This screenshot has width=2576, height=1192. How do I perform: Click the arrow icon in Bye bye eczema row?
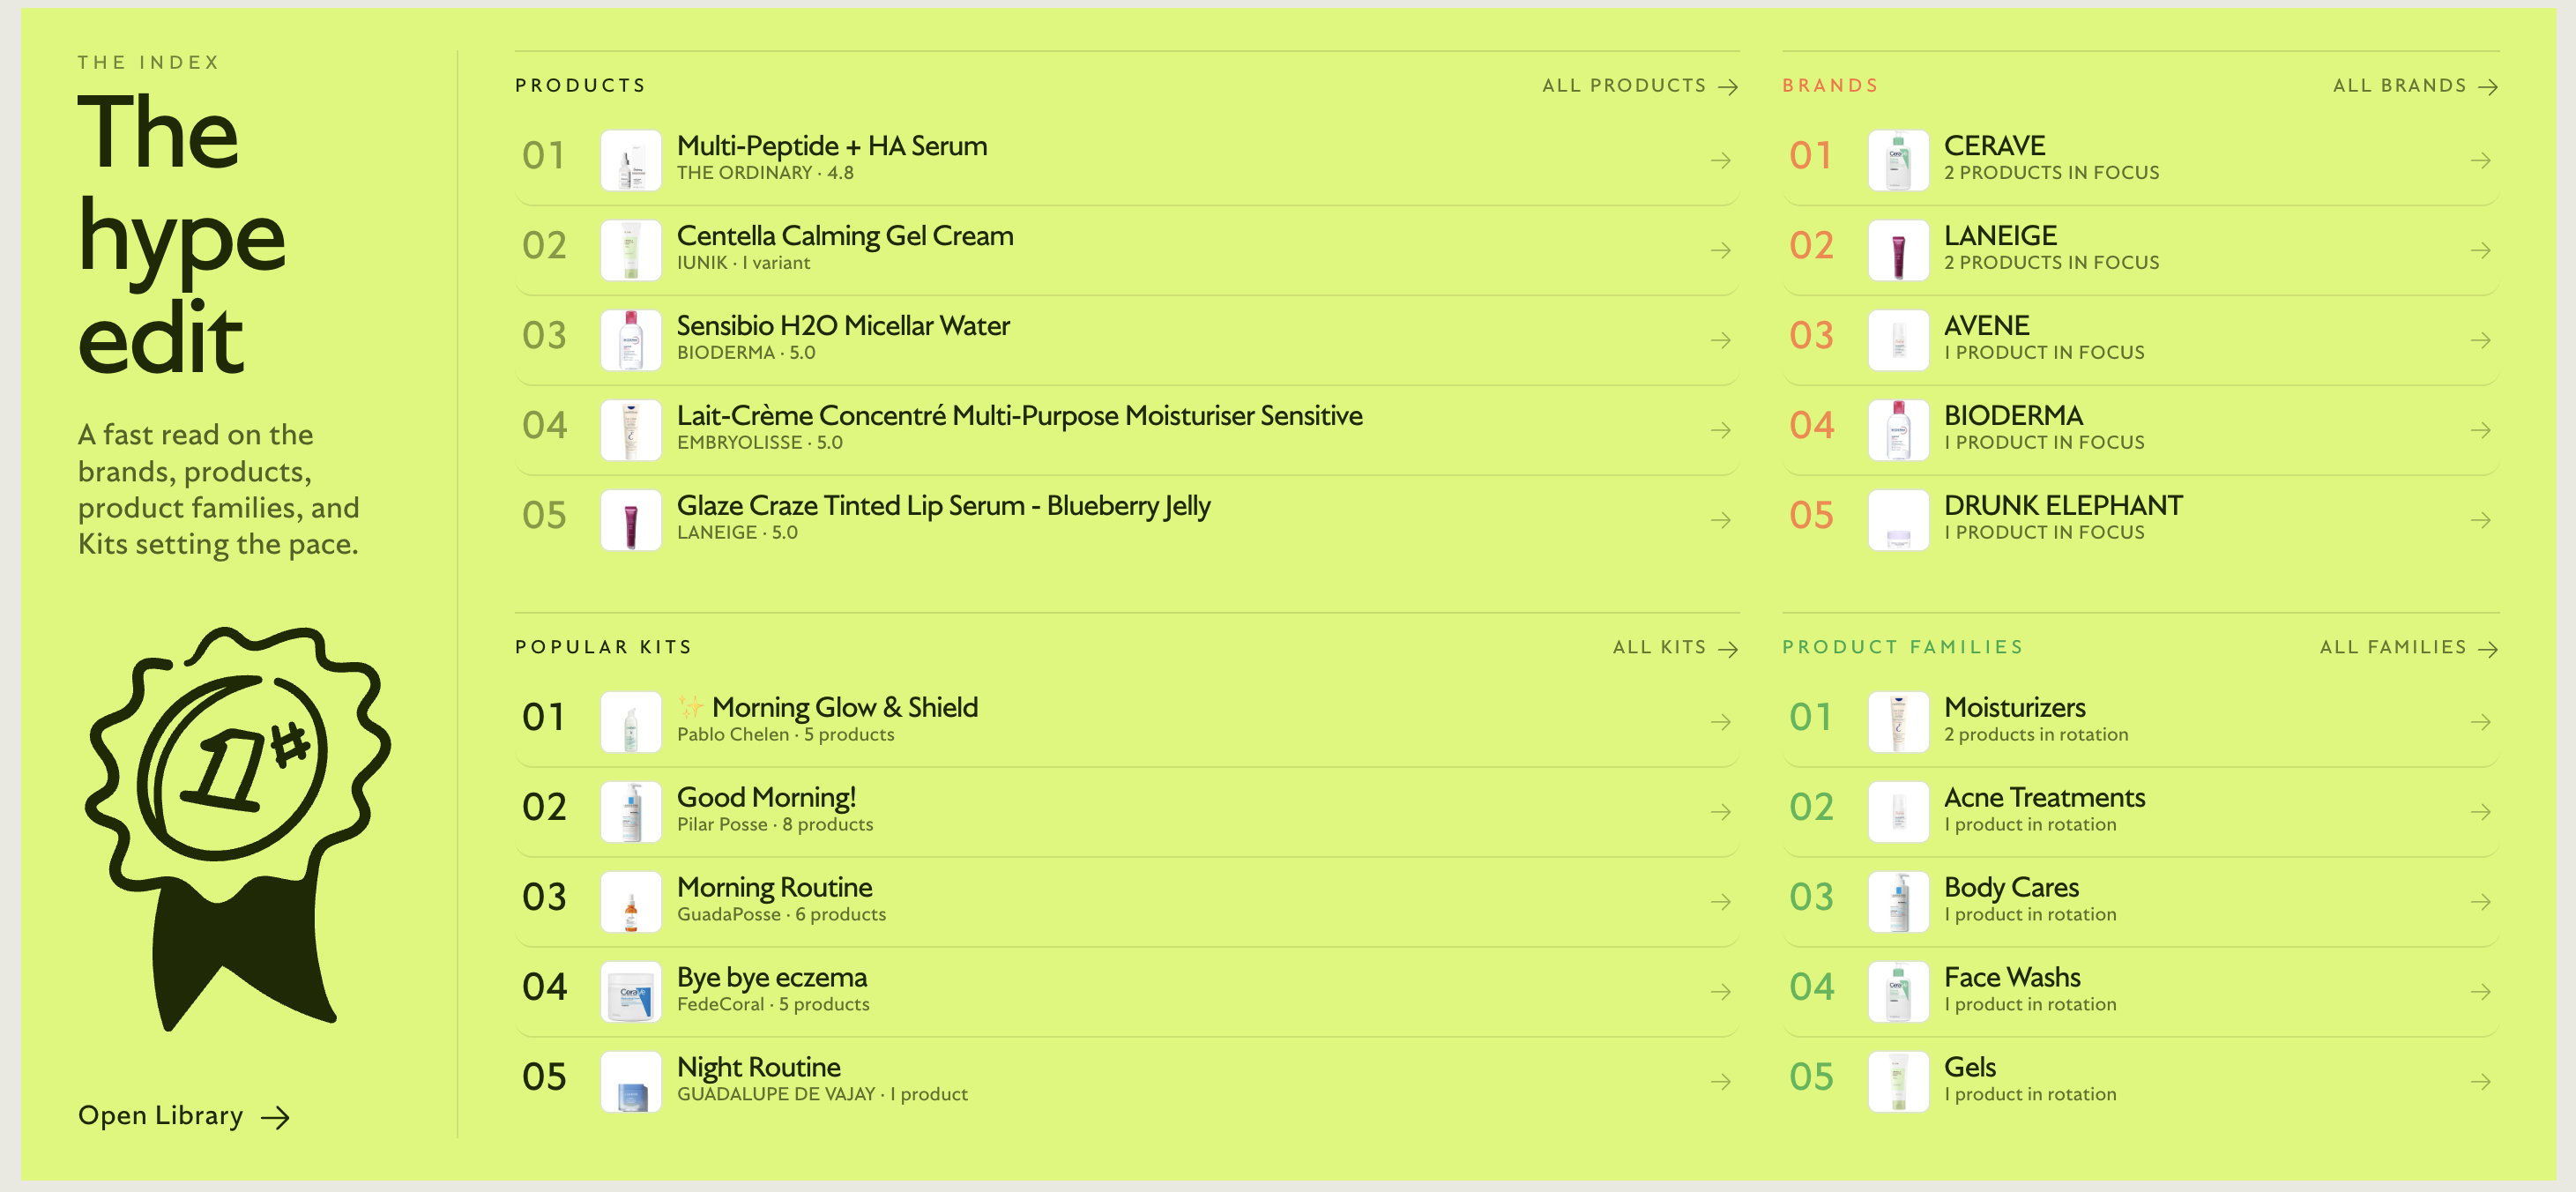(1720, 992)
